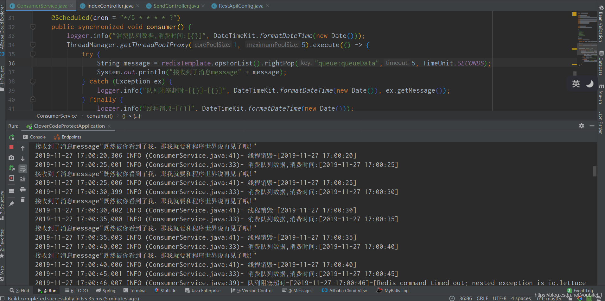The height and width of the screenshot is (301, 605).
Task: Click the console vertical scrollbar thumb
Action: pos(595,171)
